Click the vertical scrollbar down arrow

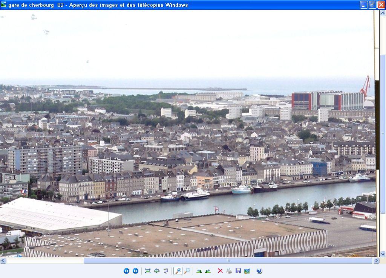(383, 254)
